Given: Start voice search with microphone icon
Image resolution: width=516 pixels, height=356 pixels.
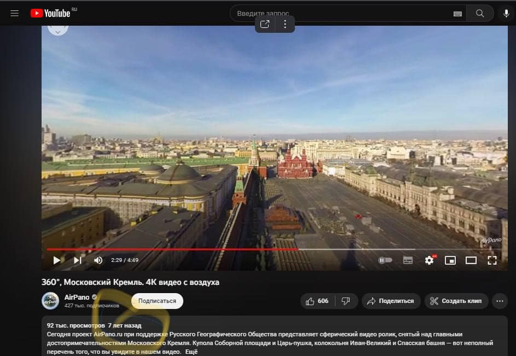Looking at the screenshot, I should click(x=506, y=13).
